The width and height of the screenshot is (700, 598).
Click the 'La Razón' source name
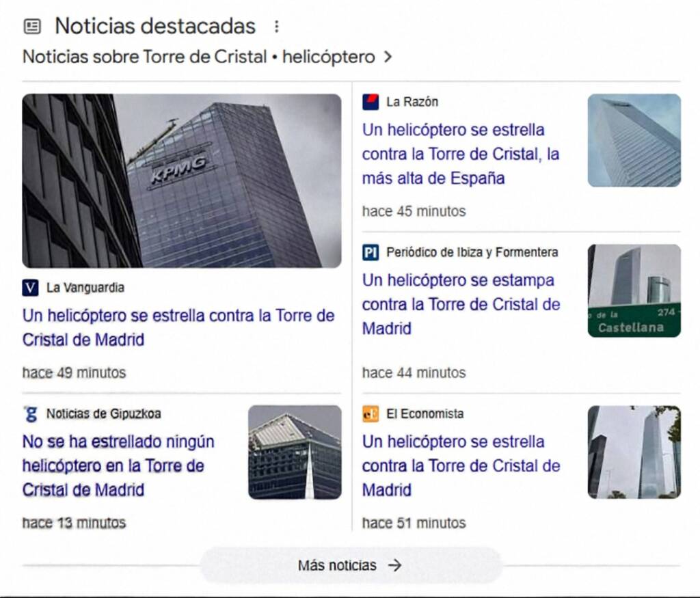[412, 103]
